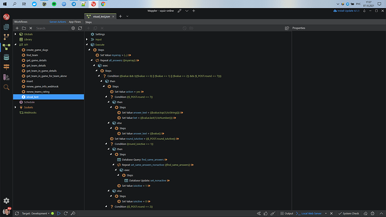Open the Theme manager sidebar icon
The width and height of the screenshot is (386, 217).
pyautogui.click(x=6, y=77)
